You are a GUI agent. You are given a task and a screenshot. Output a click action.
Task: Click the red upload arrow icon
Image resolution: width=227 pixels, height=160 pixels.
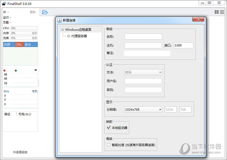(x=5, y=71)
